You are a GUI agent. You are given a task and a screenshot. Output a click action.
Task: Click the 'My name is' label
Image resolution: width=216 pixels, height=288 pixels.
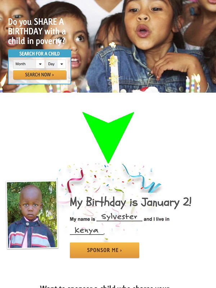[x=82, y=219]
